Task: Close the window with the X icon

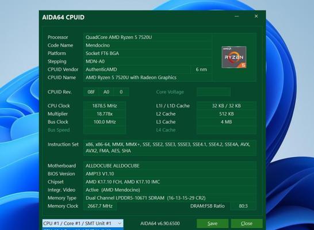Action: pyautogui.click(x=256, y=16)
